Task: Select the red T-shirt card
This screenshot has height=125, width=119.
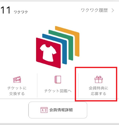Action: click(x=48, y=53)
